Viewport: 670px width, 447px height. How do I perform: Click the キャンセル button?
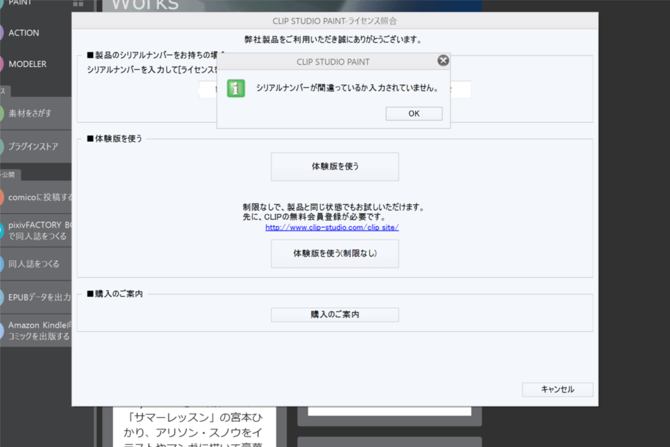(x=557, y=389)
